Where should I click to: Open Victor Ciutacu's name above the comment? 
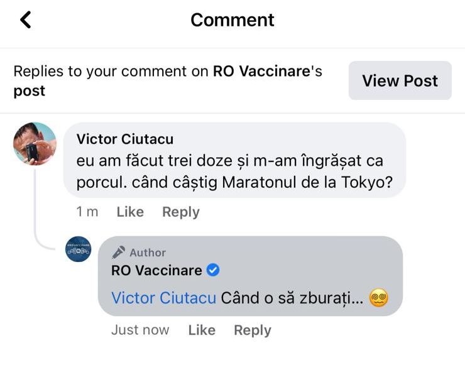point(124,139)
